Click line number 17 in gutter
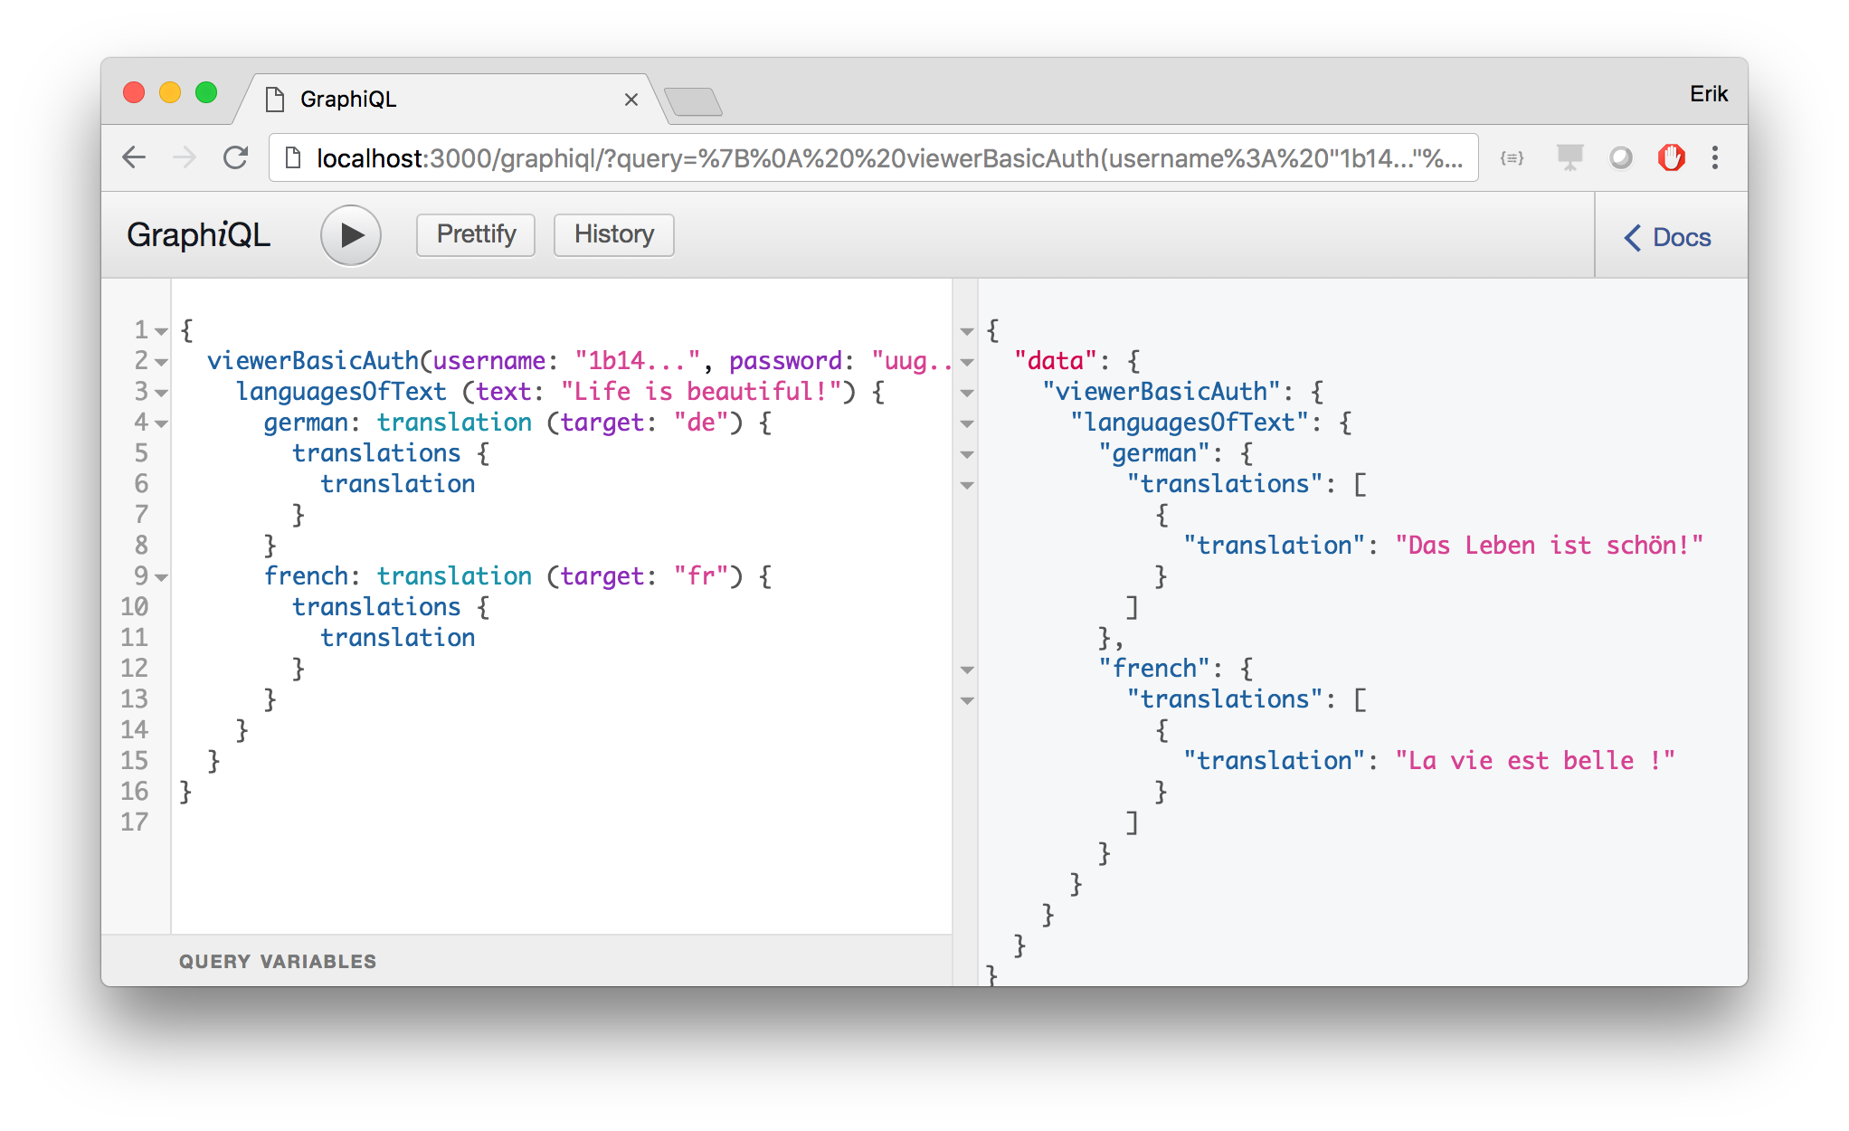1849x1131 pixels. 134,822
